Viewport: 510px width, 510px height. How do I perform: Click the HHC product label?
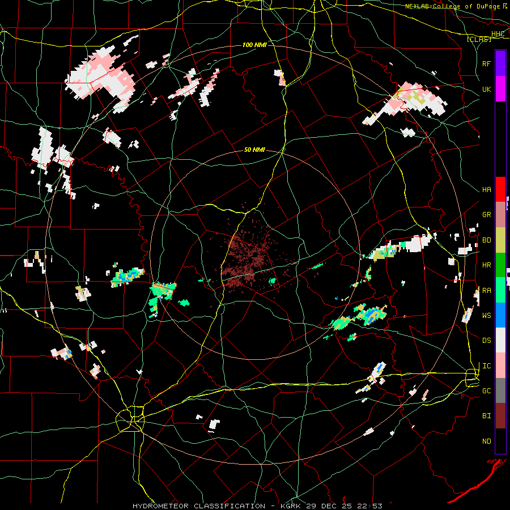click(x=498, y=34)
